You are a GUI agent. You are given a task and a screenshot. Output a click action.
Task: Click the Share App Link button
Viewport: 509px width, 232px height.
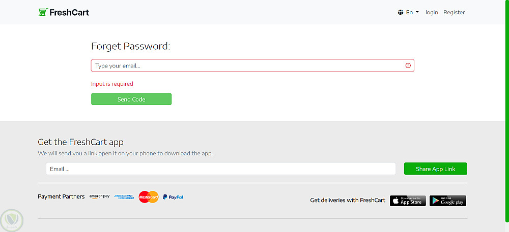[435, 169]
